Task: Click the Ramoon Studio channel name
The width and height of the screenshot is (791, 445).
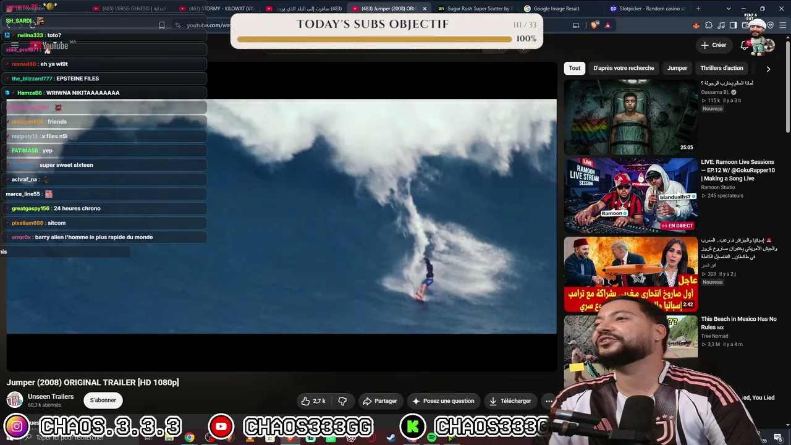Action: pyautogui.click(x=718, y=187)
